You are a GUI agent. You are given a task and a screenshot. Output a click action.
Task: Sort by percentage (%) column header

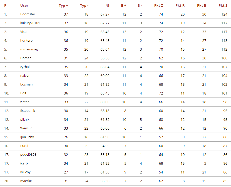[108, 6]
